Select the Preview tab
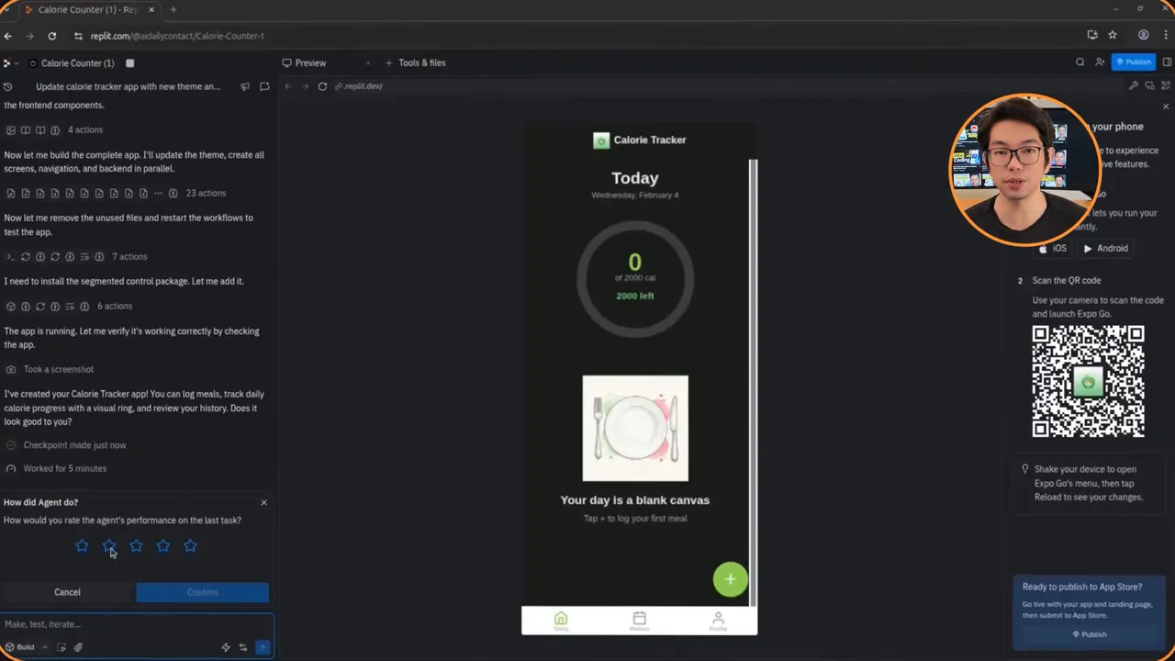 pos(310,62)
